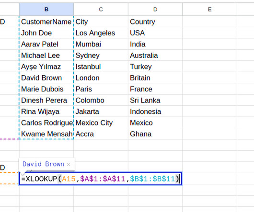The height and width of the screenshot is (212, 254).
Task: Click the Istanbul cell
Action: coord(101,67)
